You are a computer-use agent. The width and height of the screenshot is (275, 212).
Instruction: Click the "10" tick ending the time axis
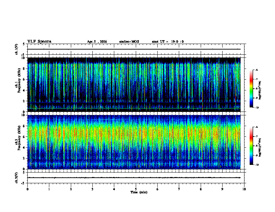point(244,189)
